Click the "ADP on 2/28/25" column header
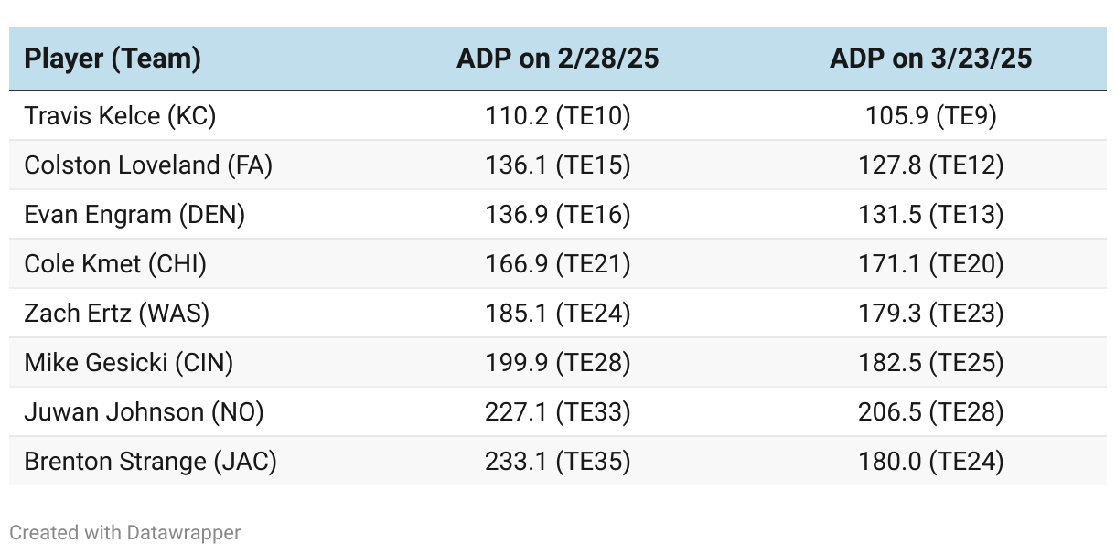This screenshot has height=554, width=1116. [x=557, y=59]
